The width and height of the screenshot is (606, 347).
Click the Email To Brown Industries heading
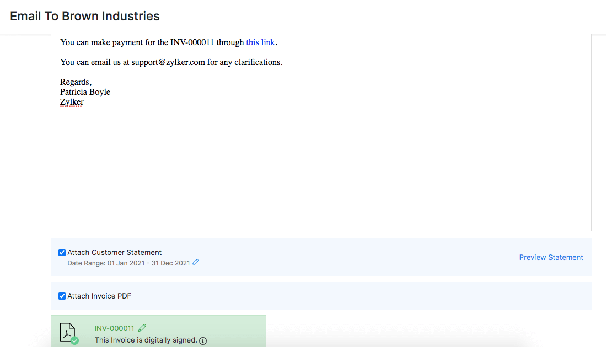[85, 16]
